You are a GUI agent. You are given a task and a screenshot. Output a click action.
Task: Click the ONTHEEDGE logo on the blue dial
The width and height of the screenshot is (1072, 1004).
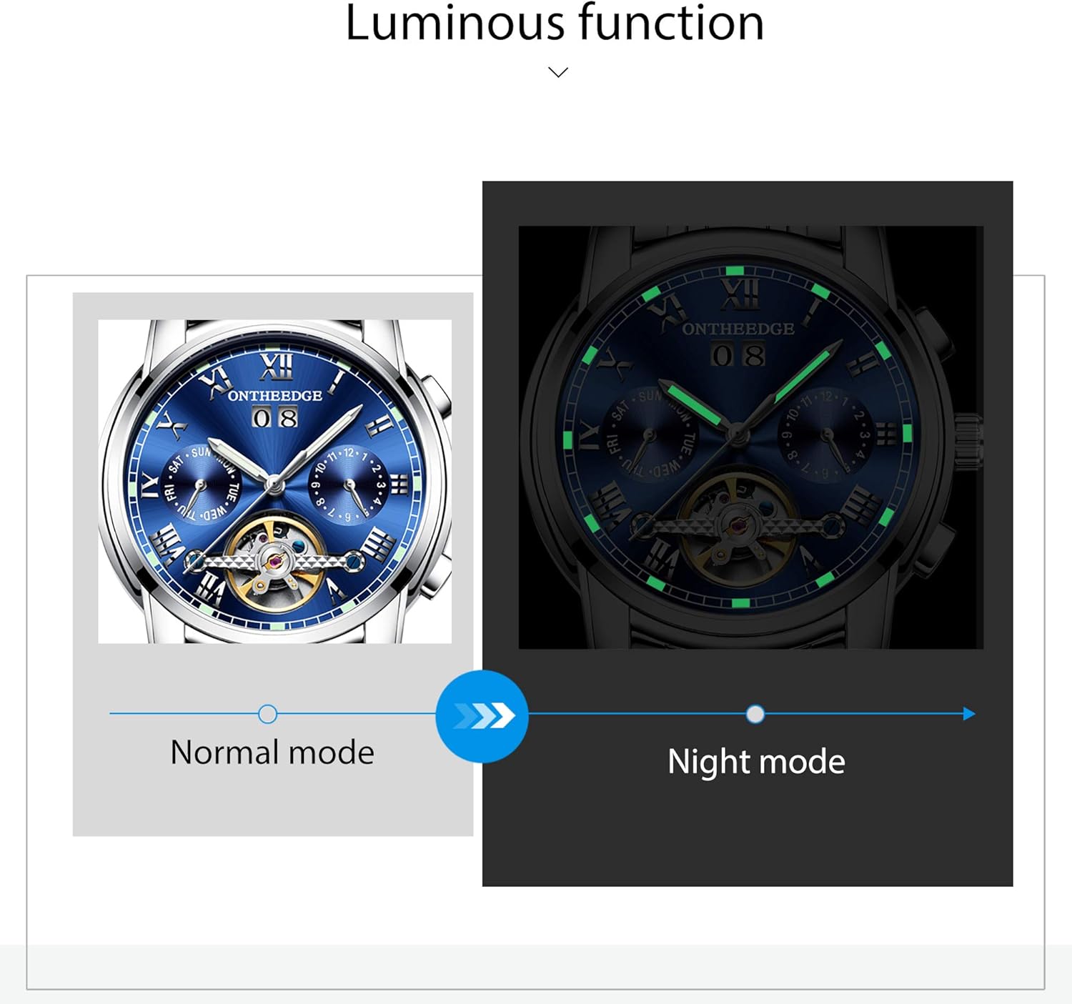coord(275,395)
